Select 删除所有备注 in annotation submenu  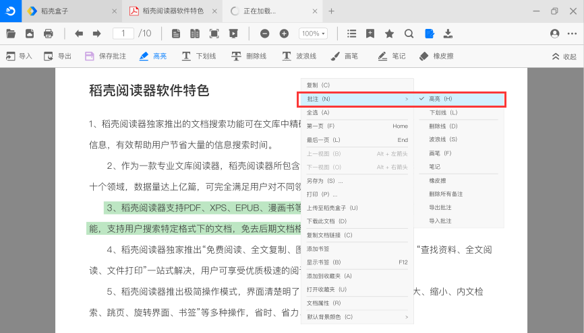tap(459, 194)
